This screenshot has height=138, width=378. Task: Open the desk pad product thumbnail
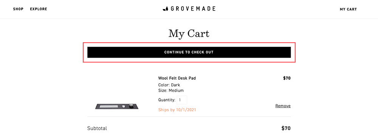pyautogui.click(x=117, y=106)
